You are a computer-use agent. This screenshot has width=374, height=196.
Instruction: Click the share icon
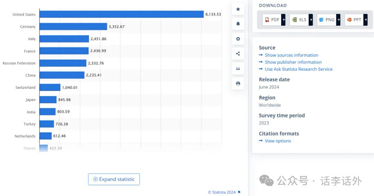click(238, 54)
